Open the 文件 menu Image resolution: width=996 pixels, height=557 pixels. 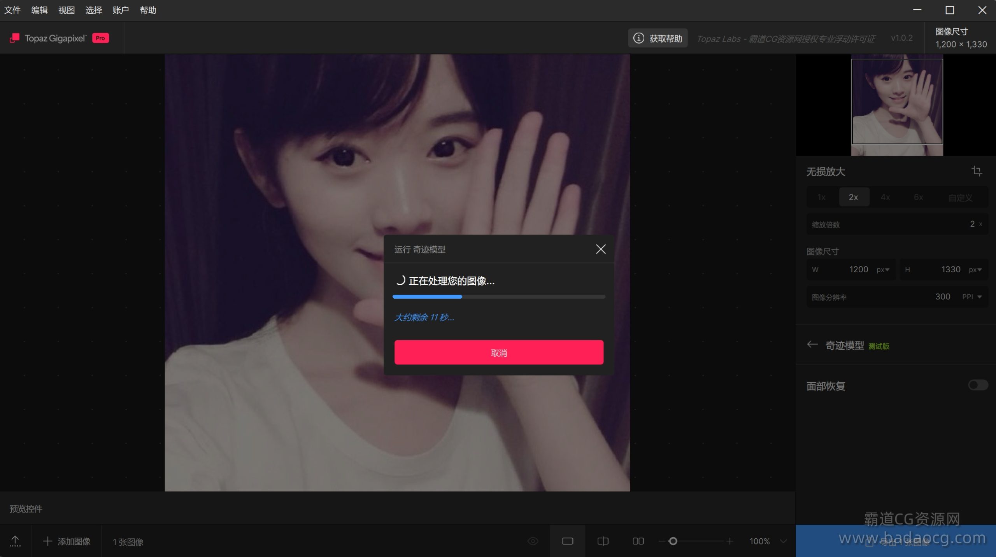tap(12, 10)
